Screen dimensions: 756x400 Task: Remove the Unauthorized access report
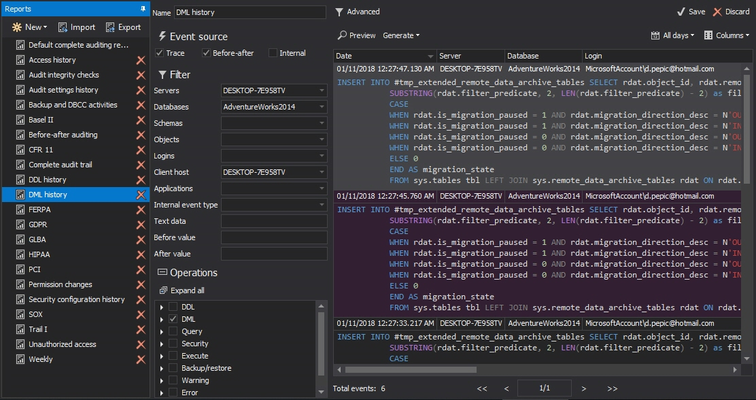[141, 344]
